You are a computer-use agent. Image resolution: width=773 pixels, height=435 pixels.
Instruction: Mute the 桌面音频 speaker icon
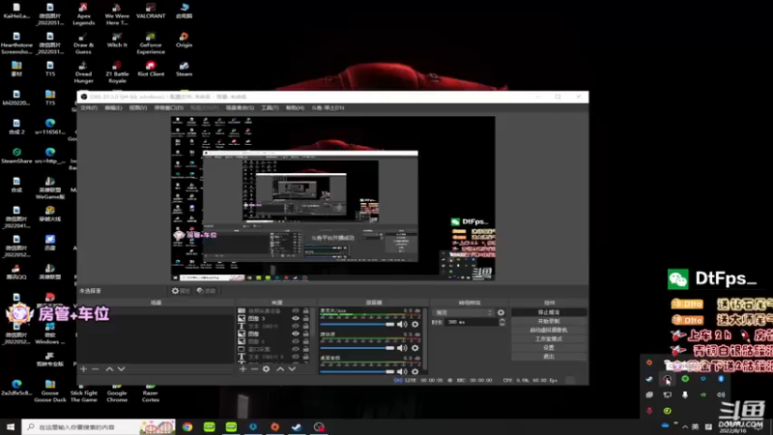[x=402, y=371]
